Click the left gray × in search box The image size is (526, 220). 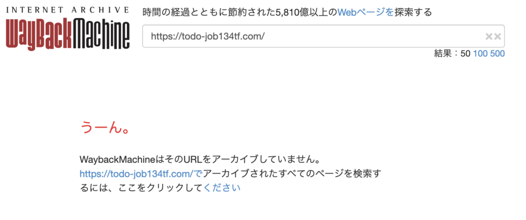[489, 36]
